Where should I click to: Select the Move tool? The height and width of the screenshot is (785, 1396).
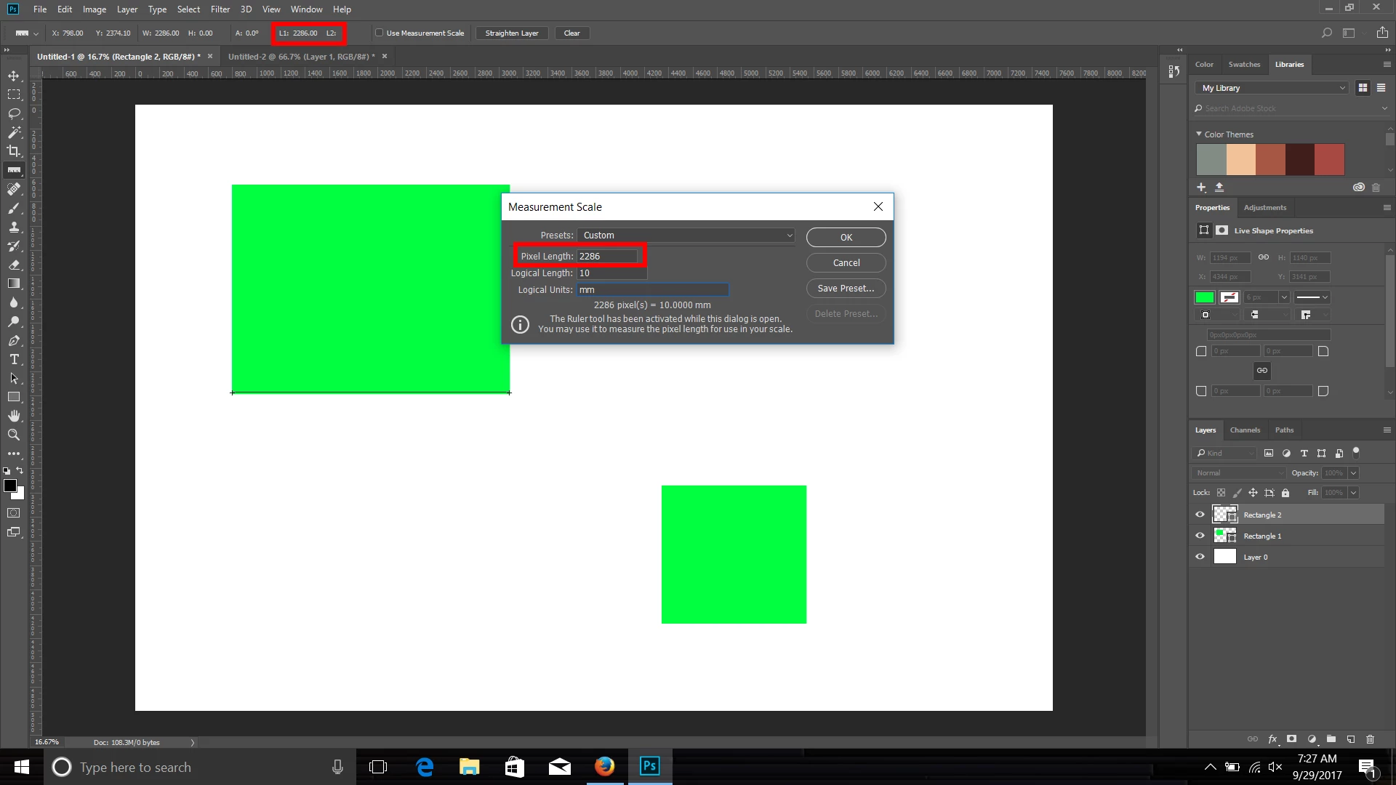14,76
